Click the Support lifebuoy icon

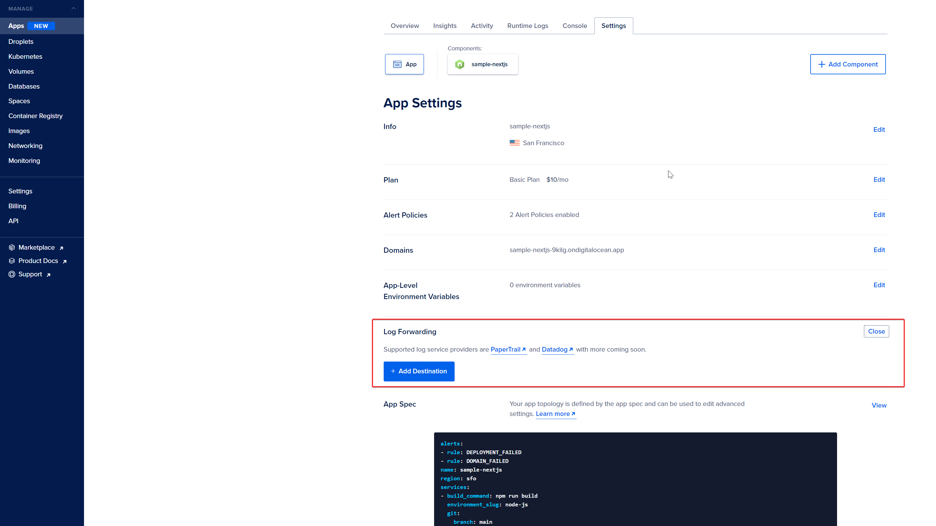[12, 275]
